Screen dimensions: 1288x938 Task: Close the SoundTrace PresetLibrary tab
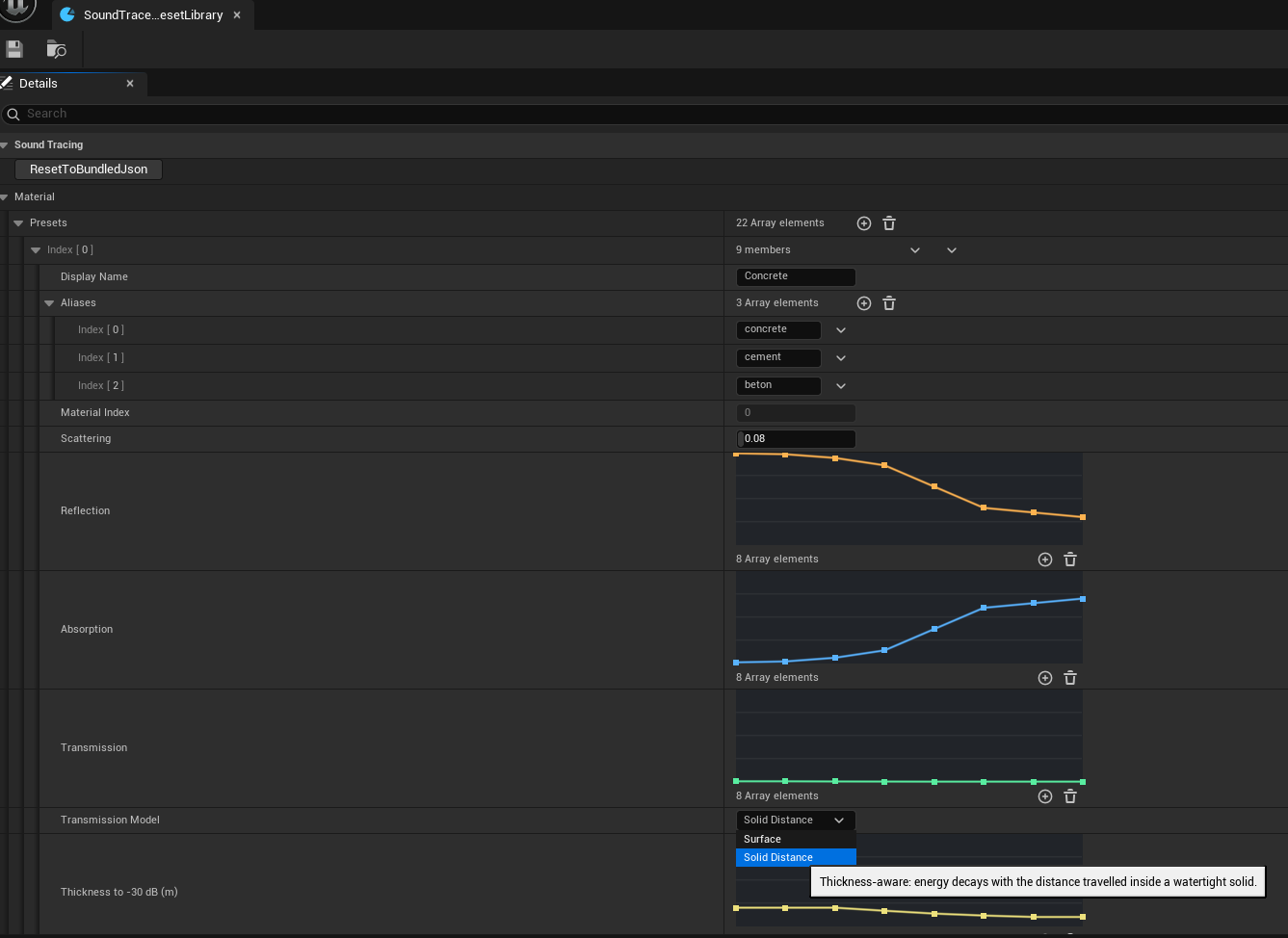(x=237, y=15)
